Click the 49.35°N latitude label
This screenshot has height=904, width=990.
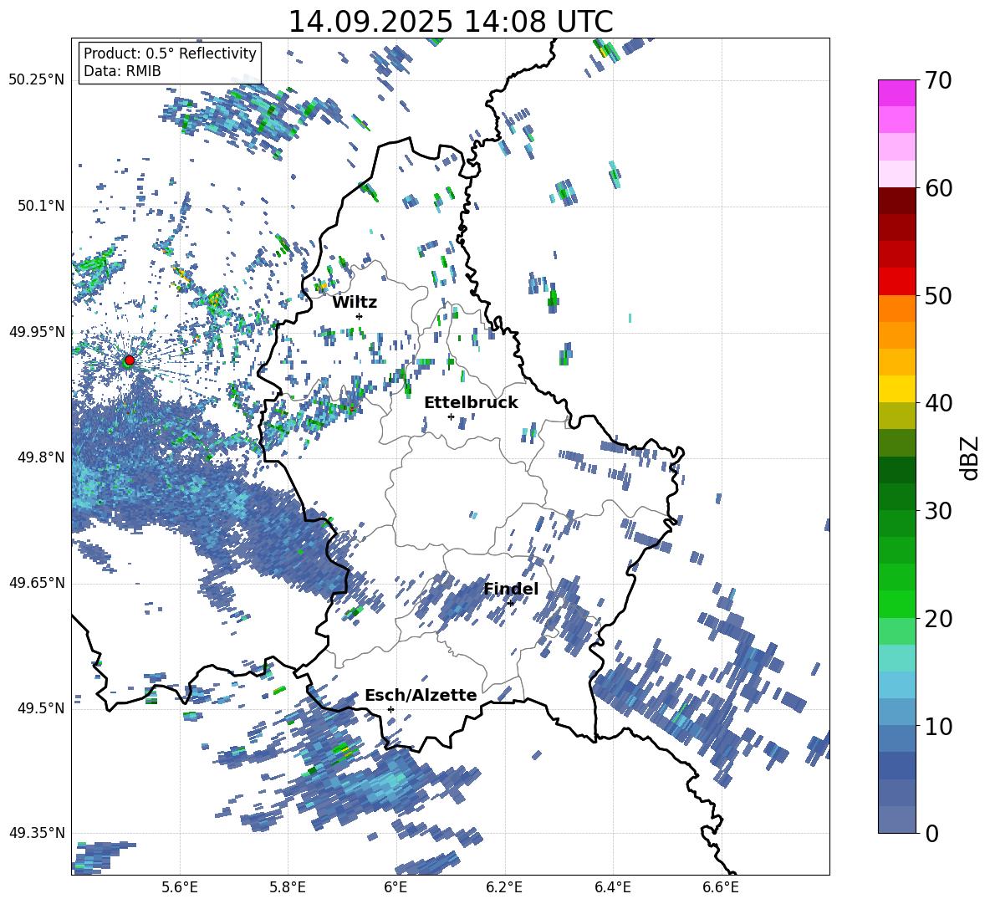tap(37, 833)
